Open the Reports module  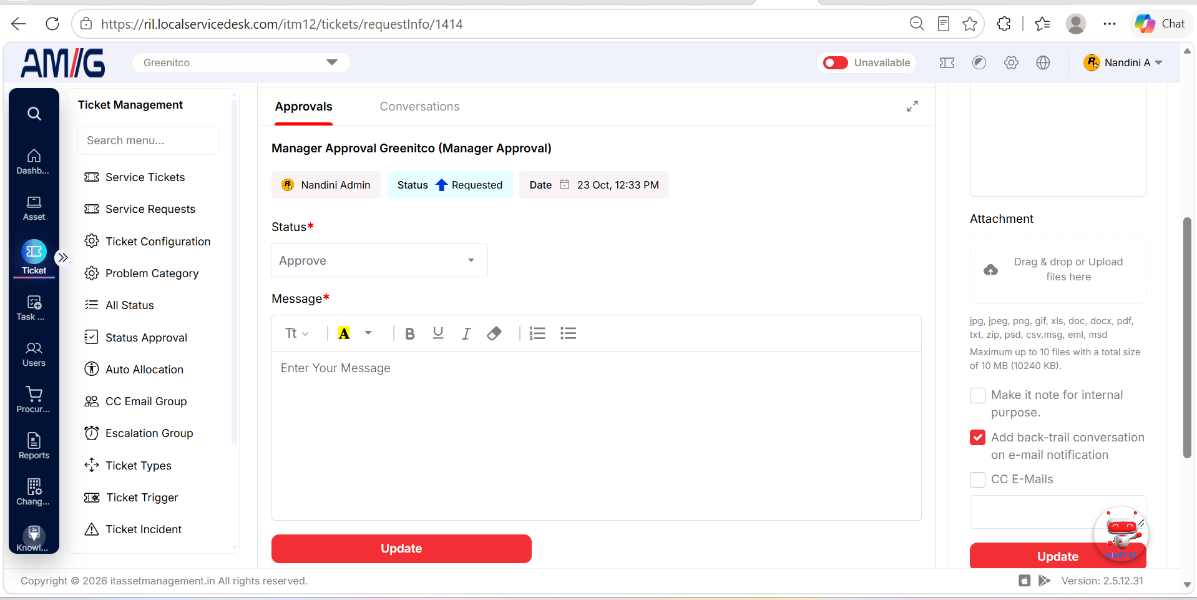pyautogui.click(x=34, y=446)
